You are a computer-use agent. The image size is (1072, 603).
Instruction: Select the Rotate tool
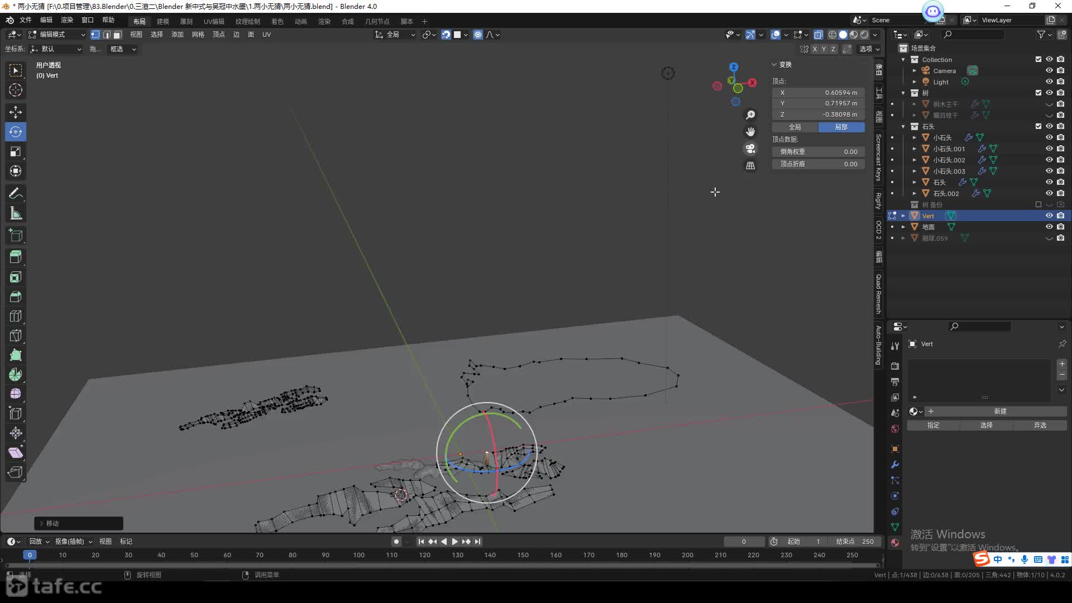click(16, 132)
